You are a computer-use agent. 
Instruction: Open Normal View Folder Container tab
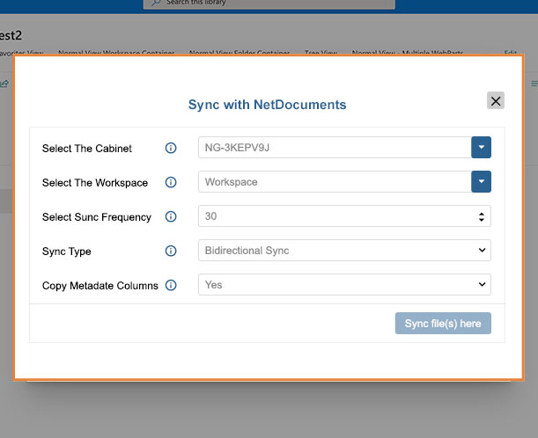[240, 53]
